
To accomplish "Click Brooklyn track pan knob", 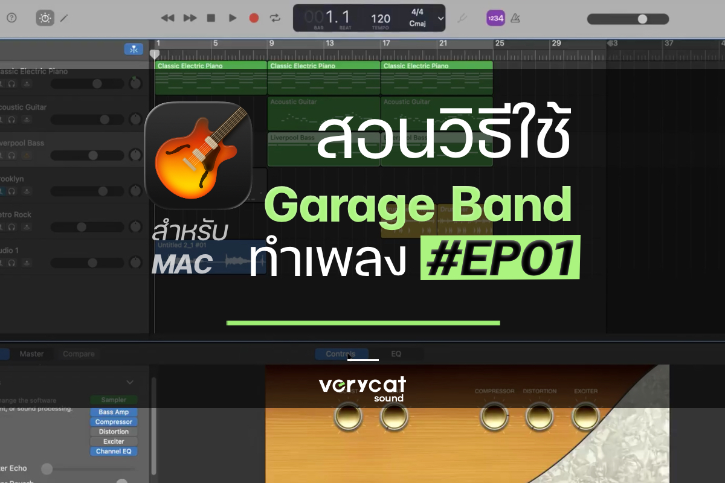I will pyautogui.click(x=136, y=191).
